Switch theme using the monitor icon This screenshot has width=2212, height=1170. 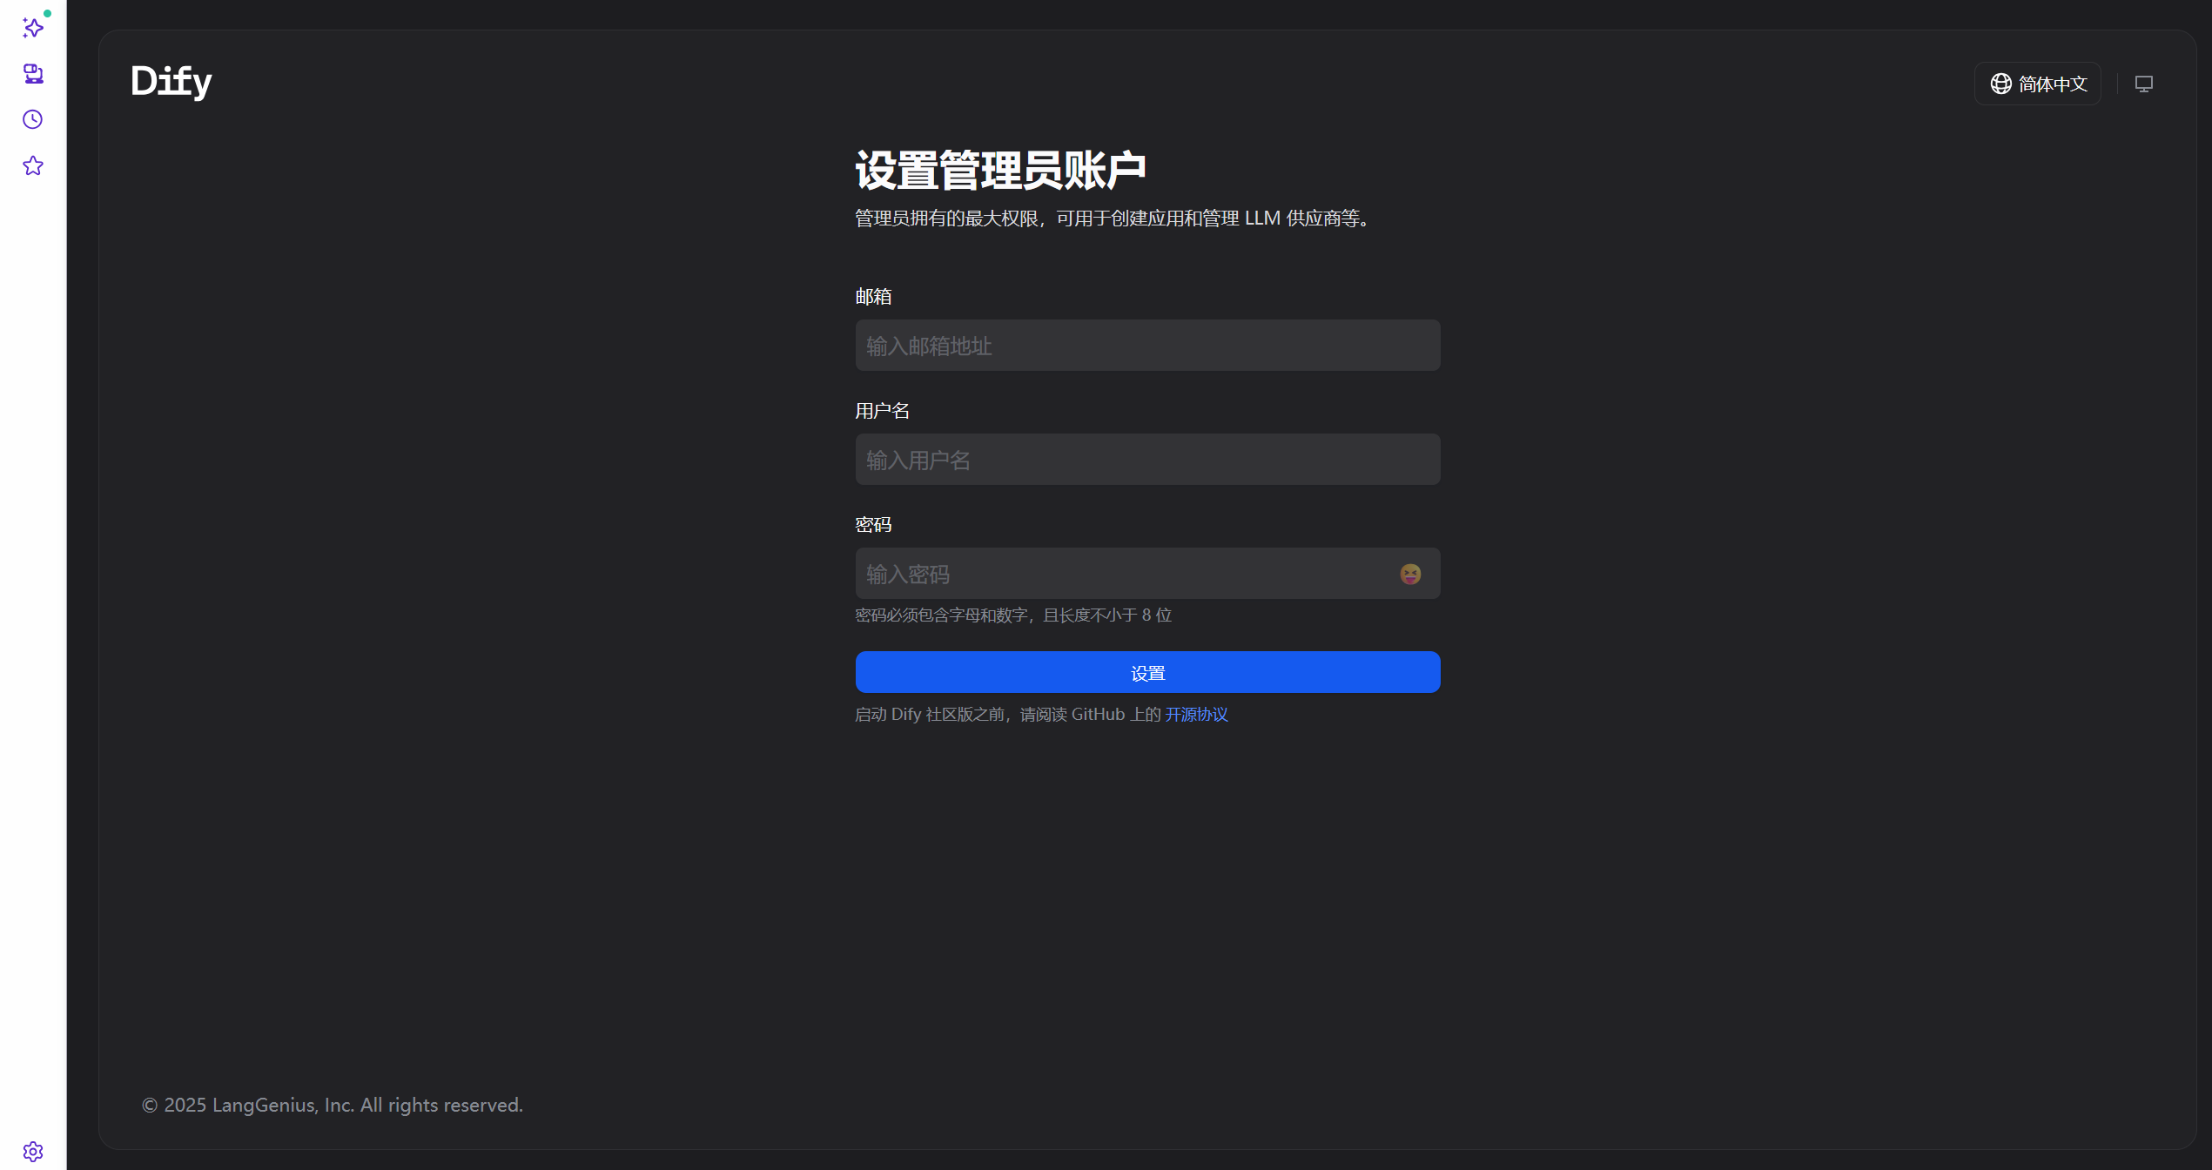(x=2143, y=84)
